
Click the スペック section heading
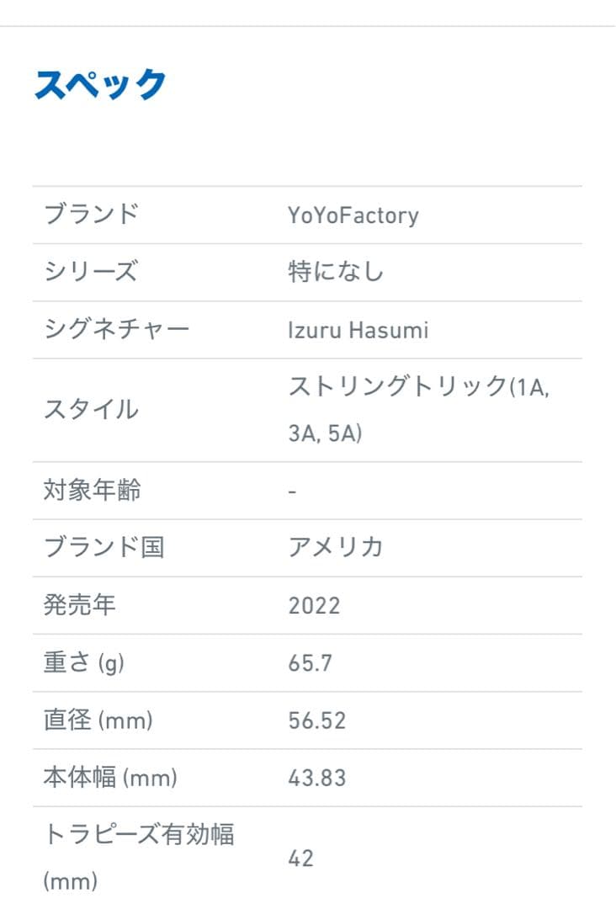[x=100, y=84]
